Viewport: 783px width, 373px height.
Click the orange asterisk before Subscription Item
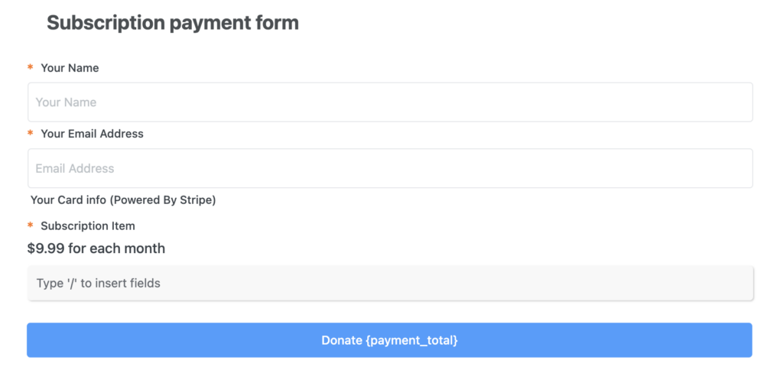coord(31,225)
